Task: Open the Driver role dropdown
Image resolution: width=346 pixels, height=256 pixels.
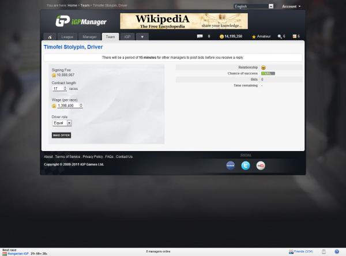Action: pyautogui.click(x=62, y=123)
